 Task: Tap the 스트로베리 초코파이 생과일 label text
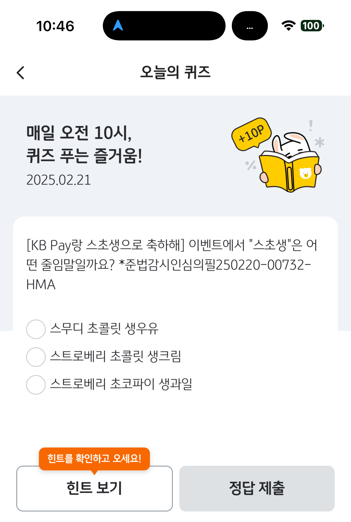click(x=121, y=384)
